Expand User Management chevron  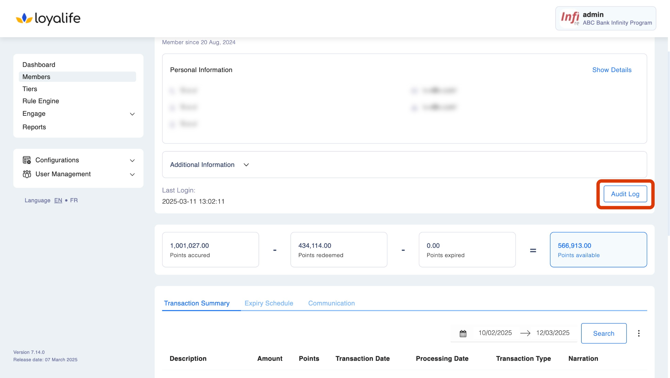tap(132, 174)
